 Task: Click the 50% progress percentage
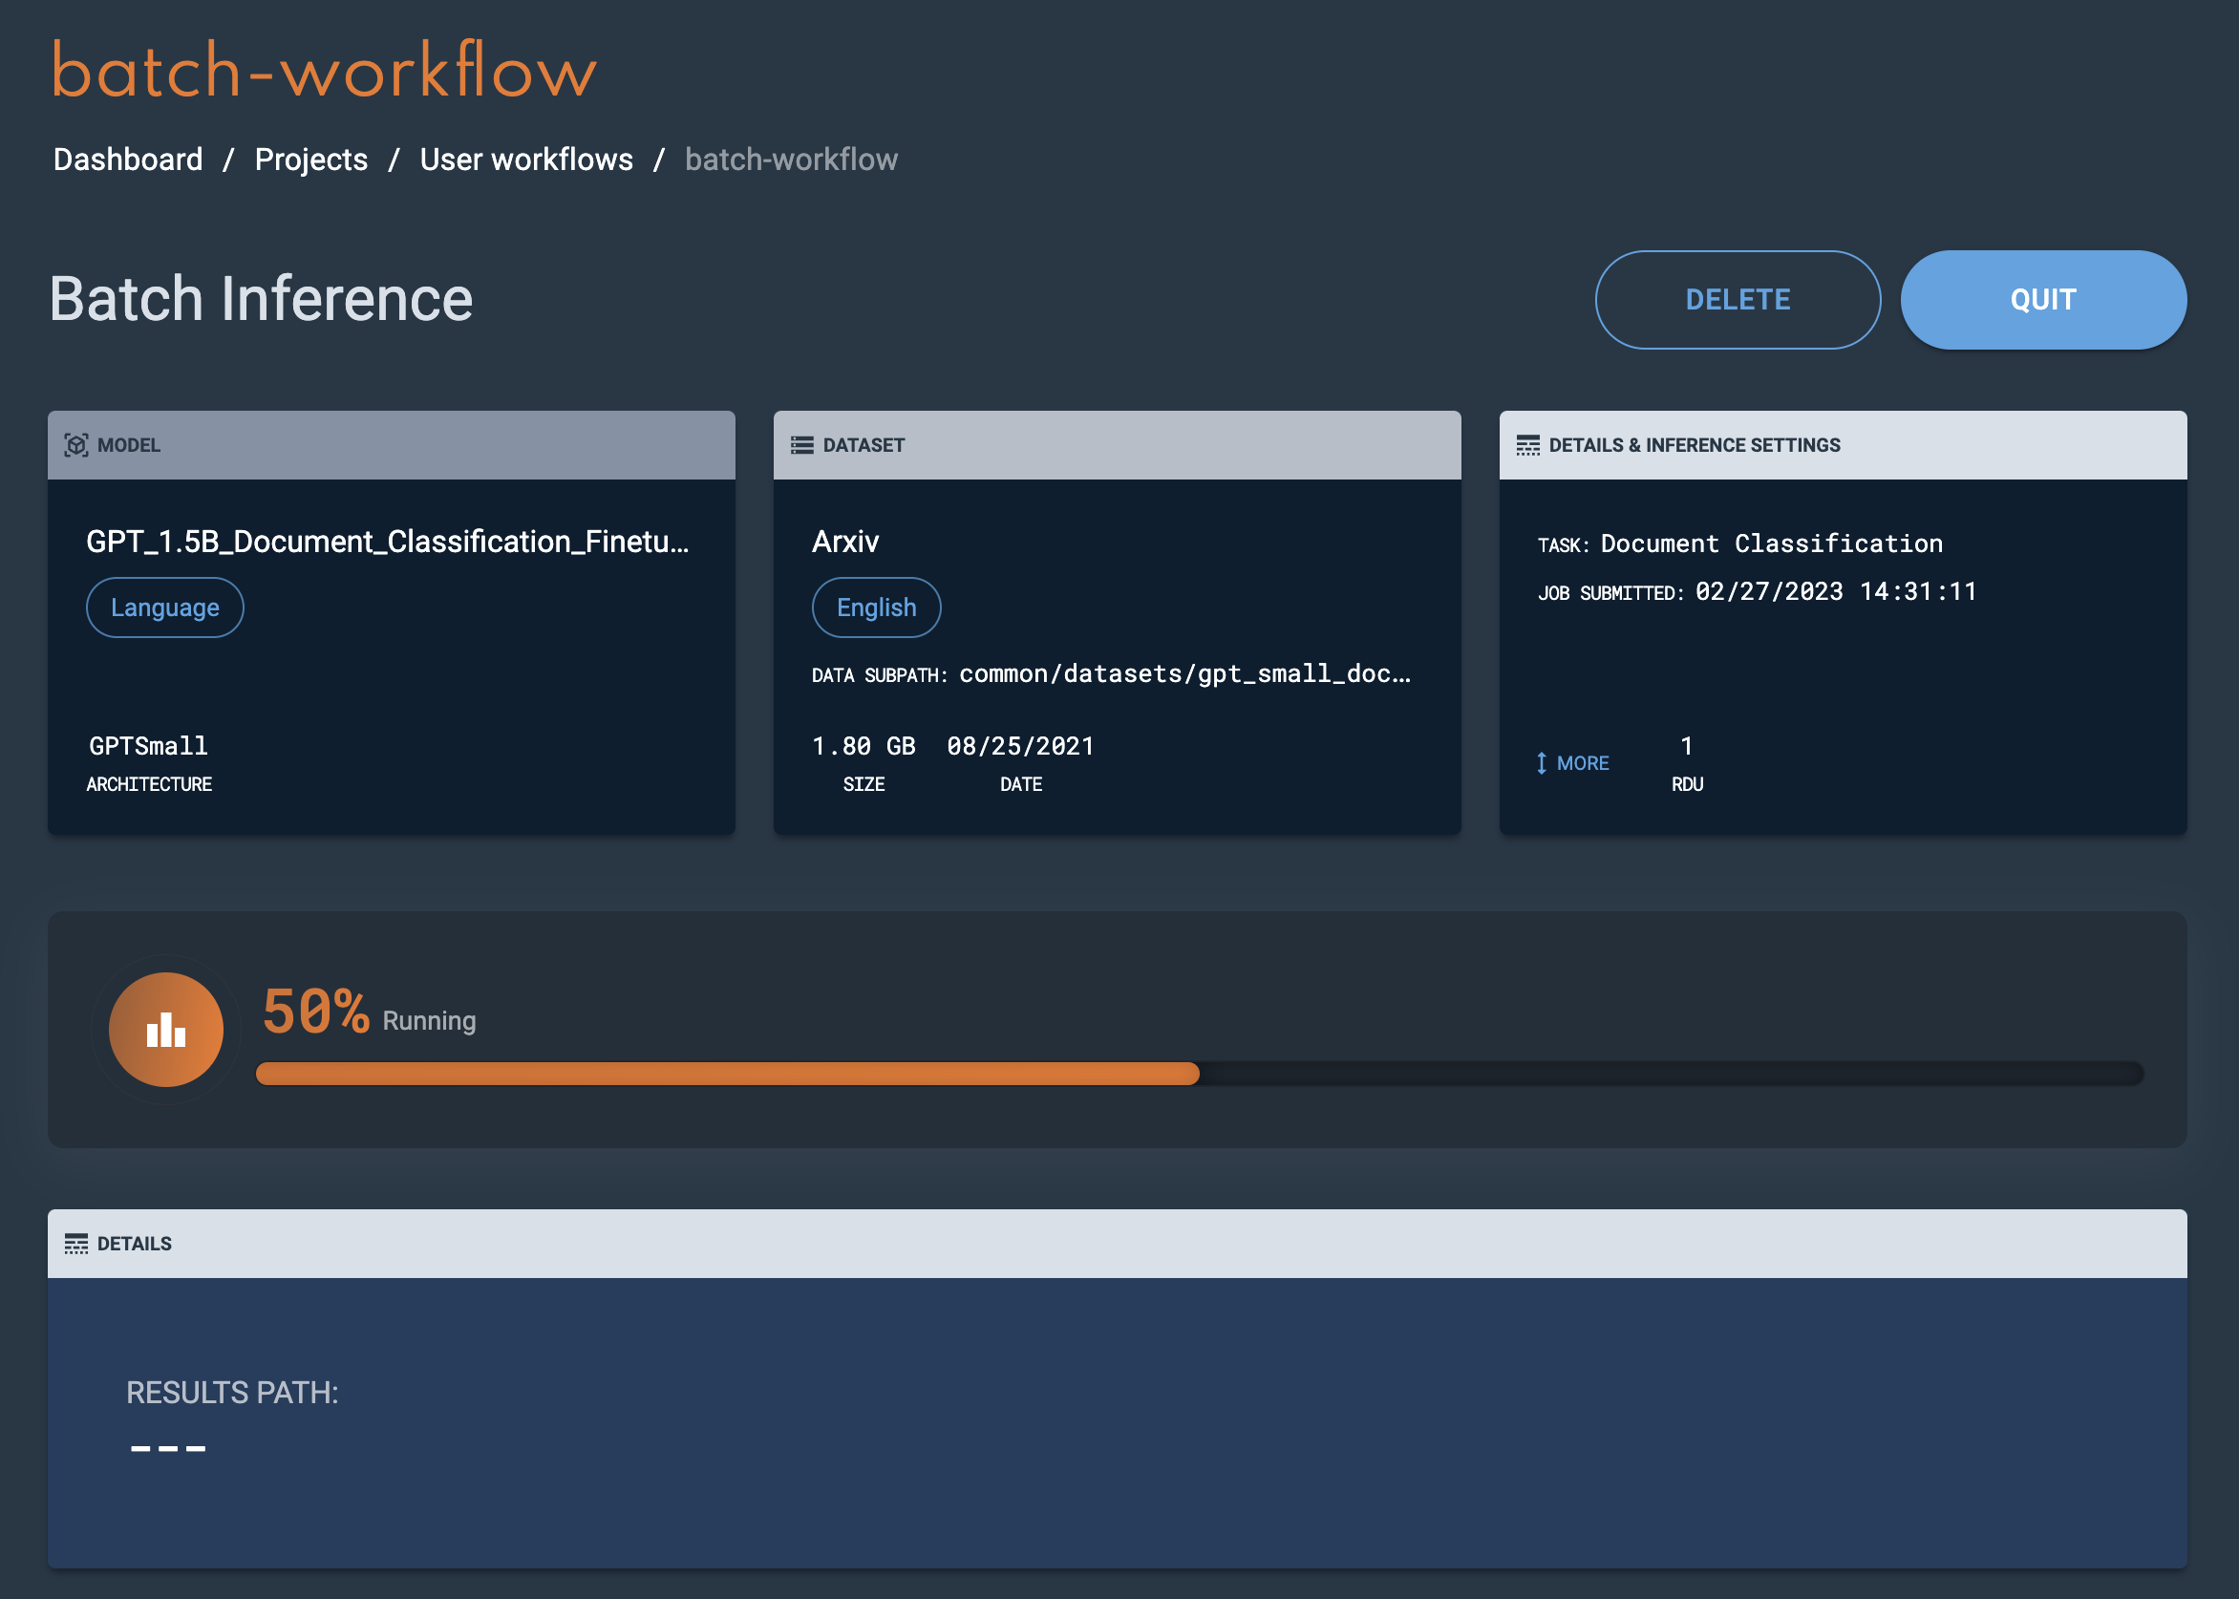[315, 1012]
